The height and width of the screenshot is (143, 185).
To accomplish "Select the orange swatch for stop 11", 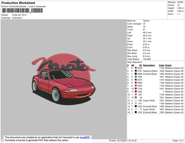I will click(136, 97).
